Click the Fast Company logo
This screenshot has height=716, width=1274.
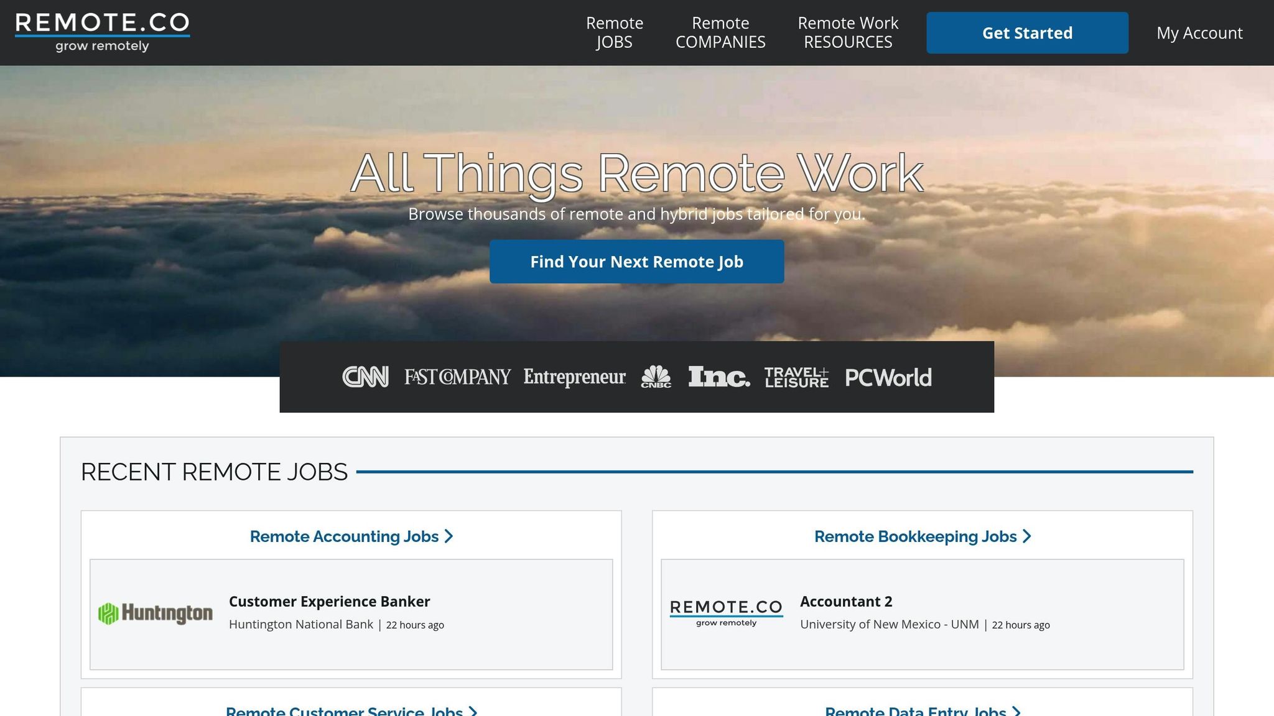point(457,377)
